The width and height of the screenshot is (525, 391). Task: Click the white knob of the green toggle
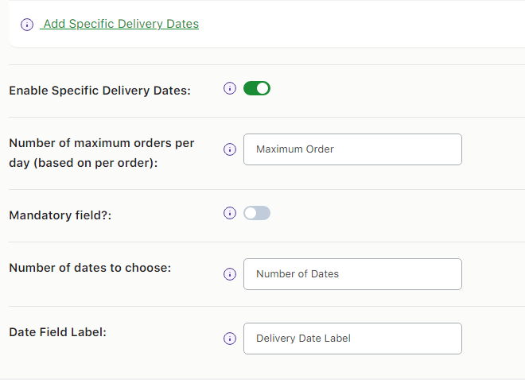(x=263, y=88)
